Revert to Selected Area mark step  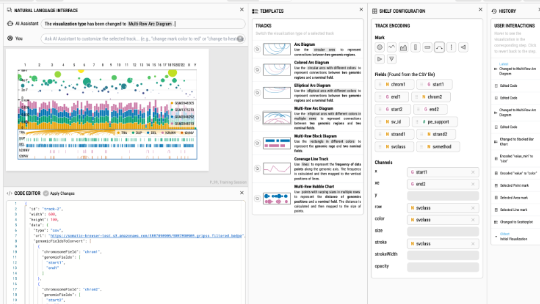coord(516,197)
